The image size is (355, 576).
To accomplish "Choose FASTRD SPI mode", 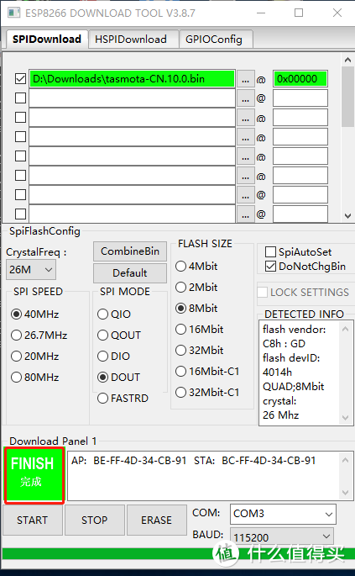I will [123, 399].
